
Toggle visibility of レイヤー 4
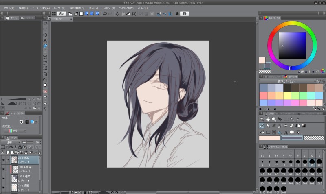pyautogui.click(x=3, y=178)
